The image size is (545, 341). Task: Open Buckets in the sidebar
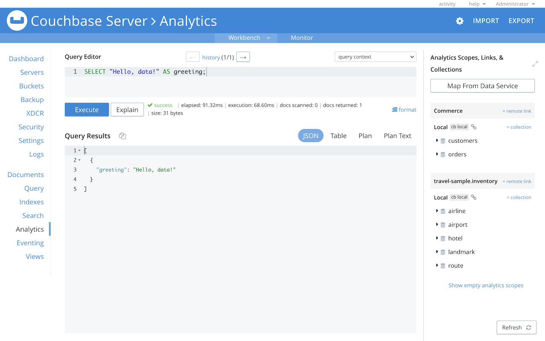(32, 86)
